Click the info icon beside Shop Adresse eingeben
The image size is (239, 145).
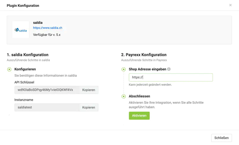pos(169,69)
